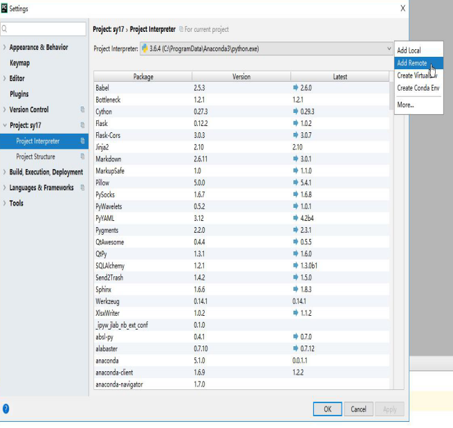Click the upgrade arrow next to Babel 2.6.0
The image size is (453, 428).
tap(296, 88)
